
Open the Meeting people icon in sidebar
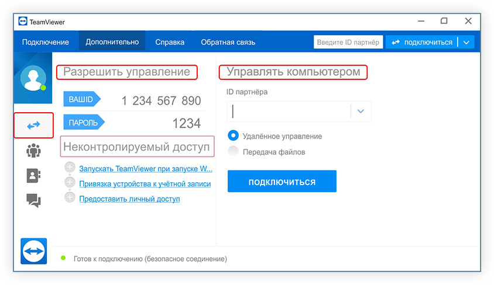coord(33,151)
